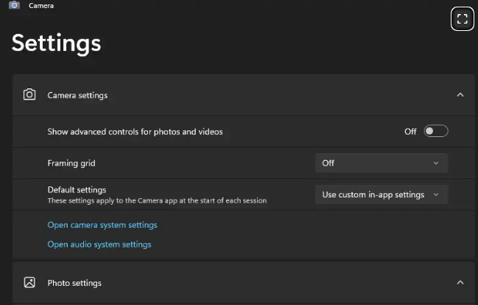Click the Camera app icon in title bar
This screenshot has width=478, height=305.
pyautogui.click(x=14, y=5)
